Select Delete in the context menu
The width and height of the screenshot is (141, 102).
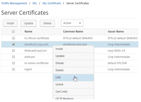[x=73, y=70]
